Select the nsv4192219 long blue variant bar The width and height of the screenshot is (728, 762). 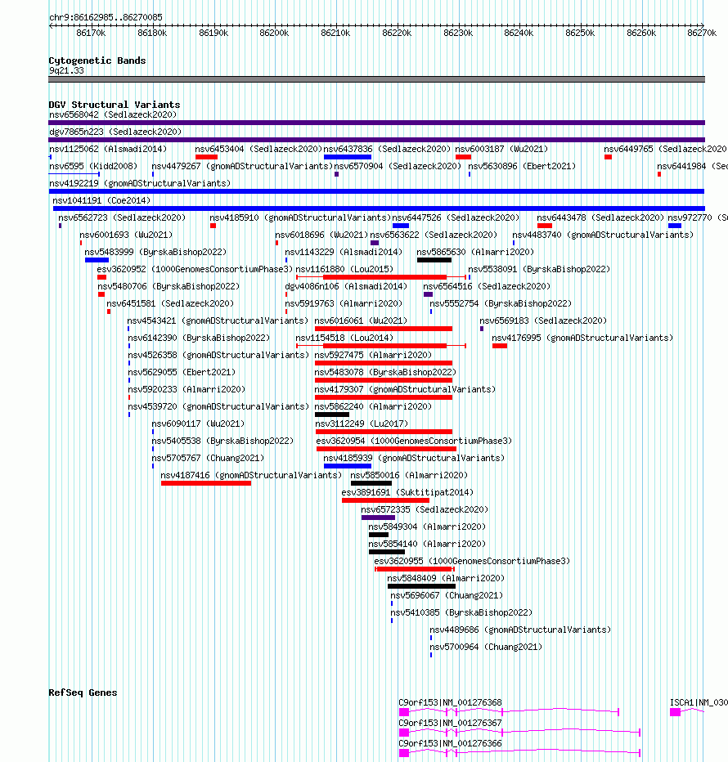(376, 191)
